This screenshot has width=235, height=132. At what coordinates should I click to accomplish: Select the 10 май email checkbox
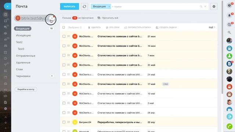point(64,93)
